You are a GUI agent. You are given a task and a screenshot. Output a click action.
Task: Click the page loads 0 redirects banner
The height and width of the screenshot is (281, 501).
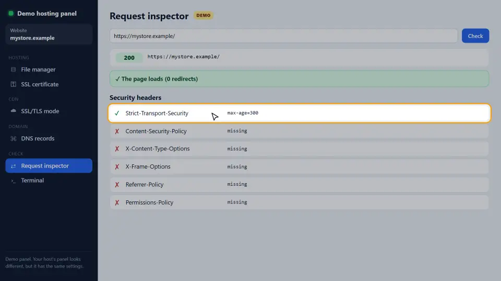tap(300, 79)
